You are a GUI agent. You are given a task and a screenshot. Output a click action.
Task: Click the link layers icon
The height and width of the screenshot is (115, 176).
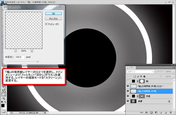pos(141,113)
